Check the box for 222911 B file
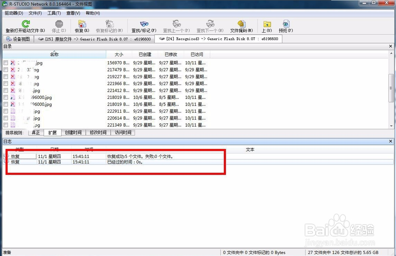 tap(6, 111)
